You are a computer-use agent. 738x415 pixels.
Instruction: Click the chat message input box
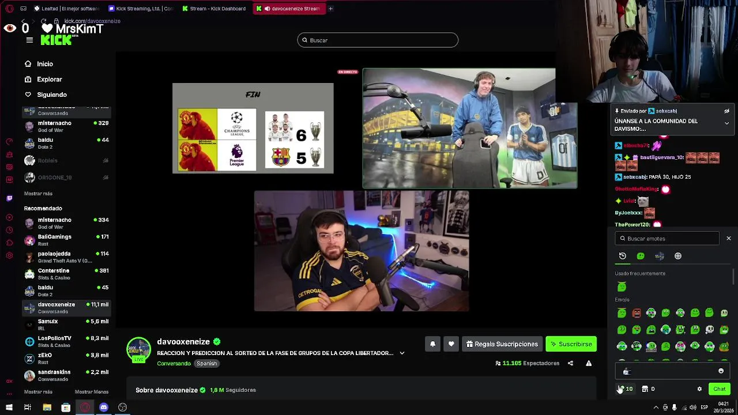tap(673, 371)
